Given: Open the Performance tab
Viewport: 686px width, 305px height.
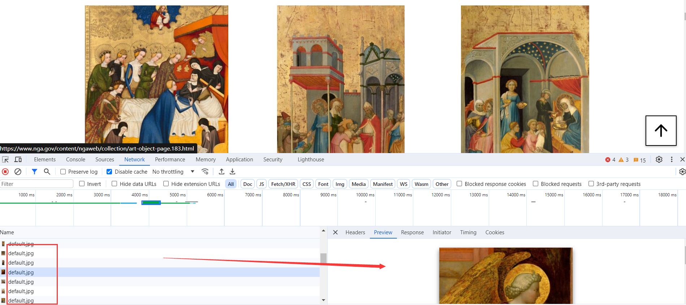Looking at the screenshot, I should coord(170,160).
